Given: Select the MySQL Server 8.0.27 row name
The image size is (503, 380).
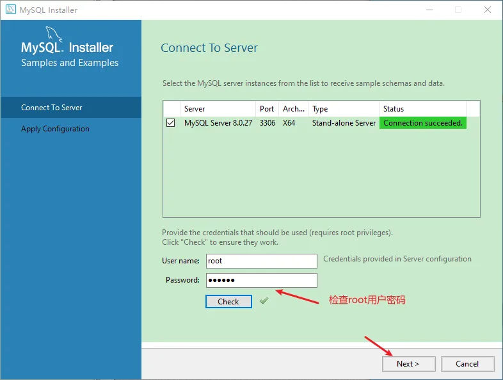Looking at the screenshot, I should coord(218,123).
